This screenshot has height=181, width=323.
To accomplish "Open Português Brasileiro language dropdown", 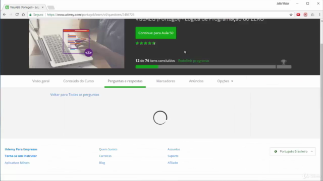I will pos(293,151).
